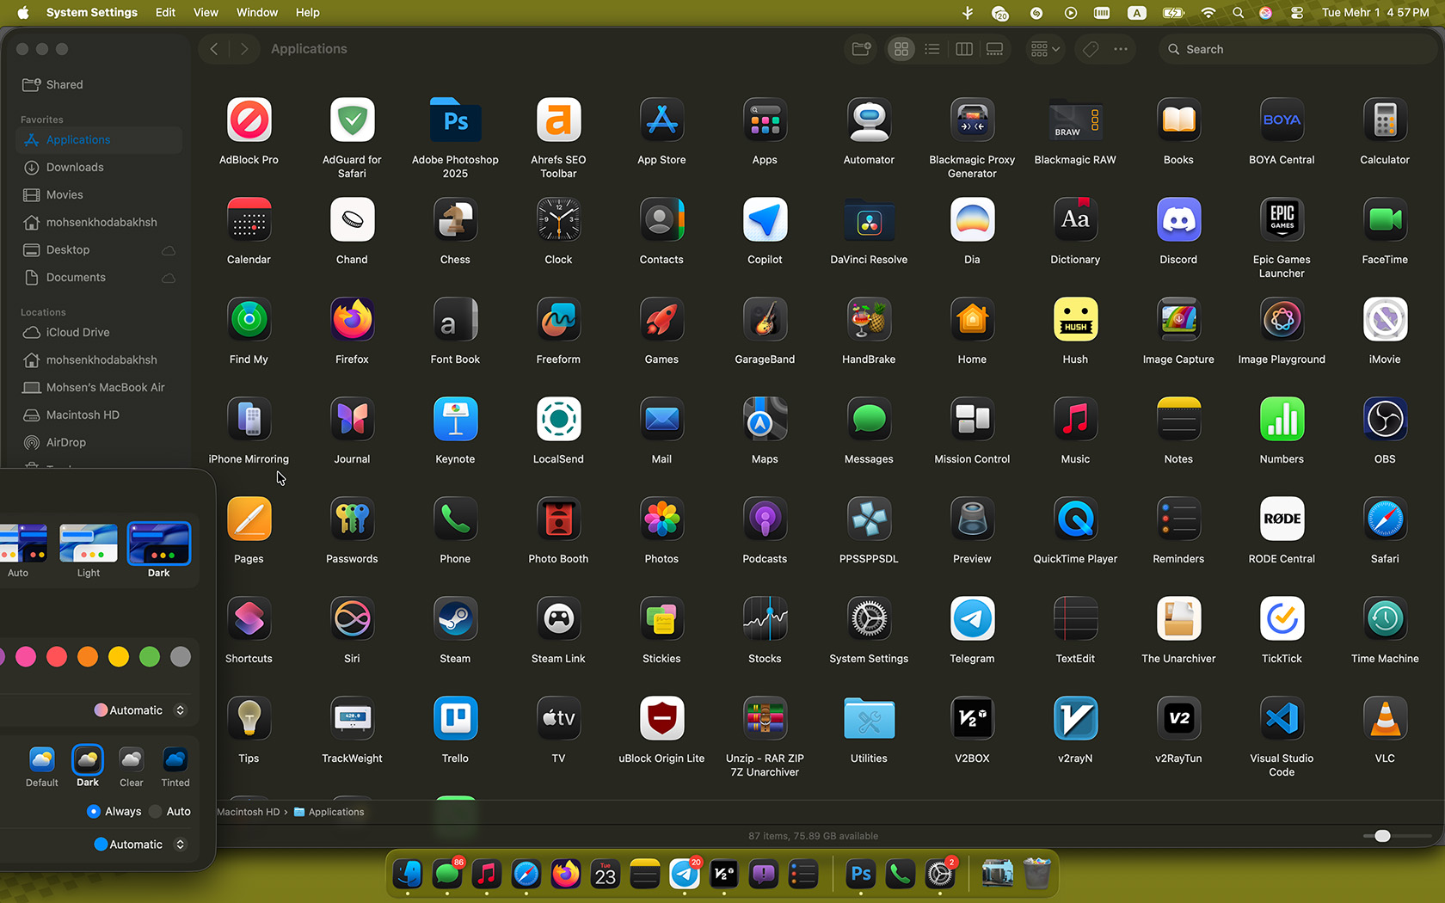This screenshot has height=903, width=1445.
Task: Open the bottom Automatic dropdown in settings
Action: pos(140,845)
